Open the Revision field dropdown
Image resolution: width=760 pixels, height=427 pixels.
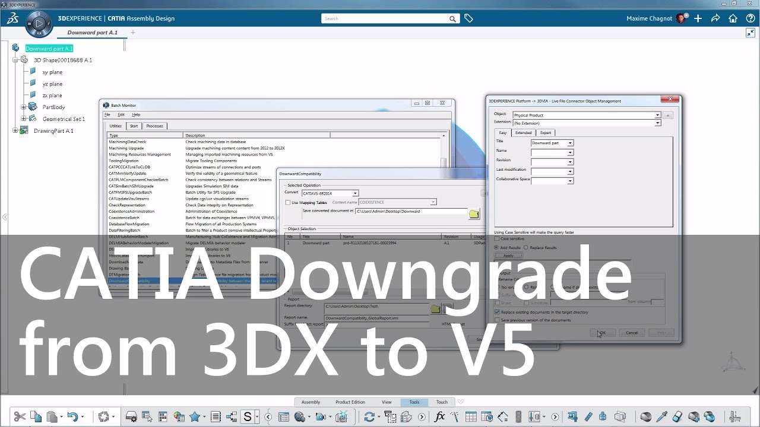pyautogui.click(x=570, y=162)
